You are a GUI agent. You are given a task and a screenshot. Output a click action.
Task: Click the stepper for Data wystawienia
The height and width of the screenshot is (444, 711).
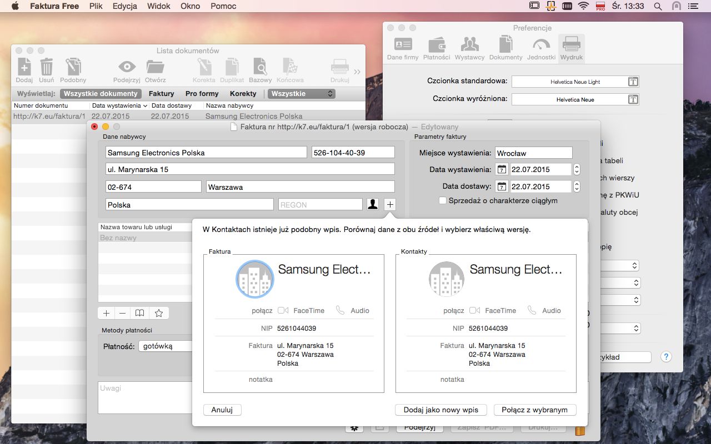click(577, 169)
